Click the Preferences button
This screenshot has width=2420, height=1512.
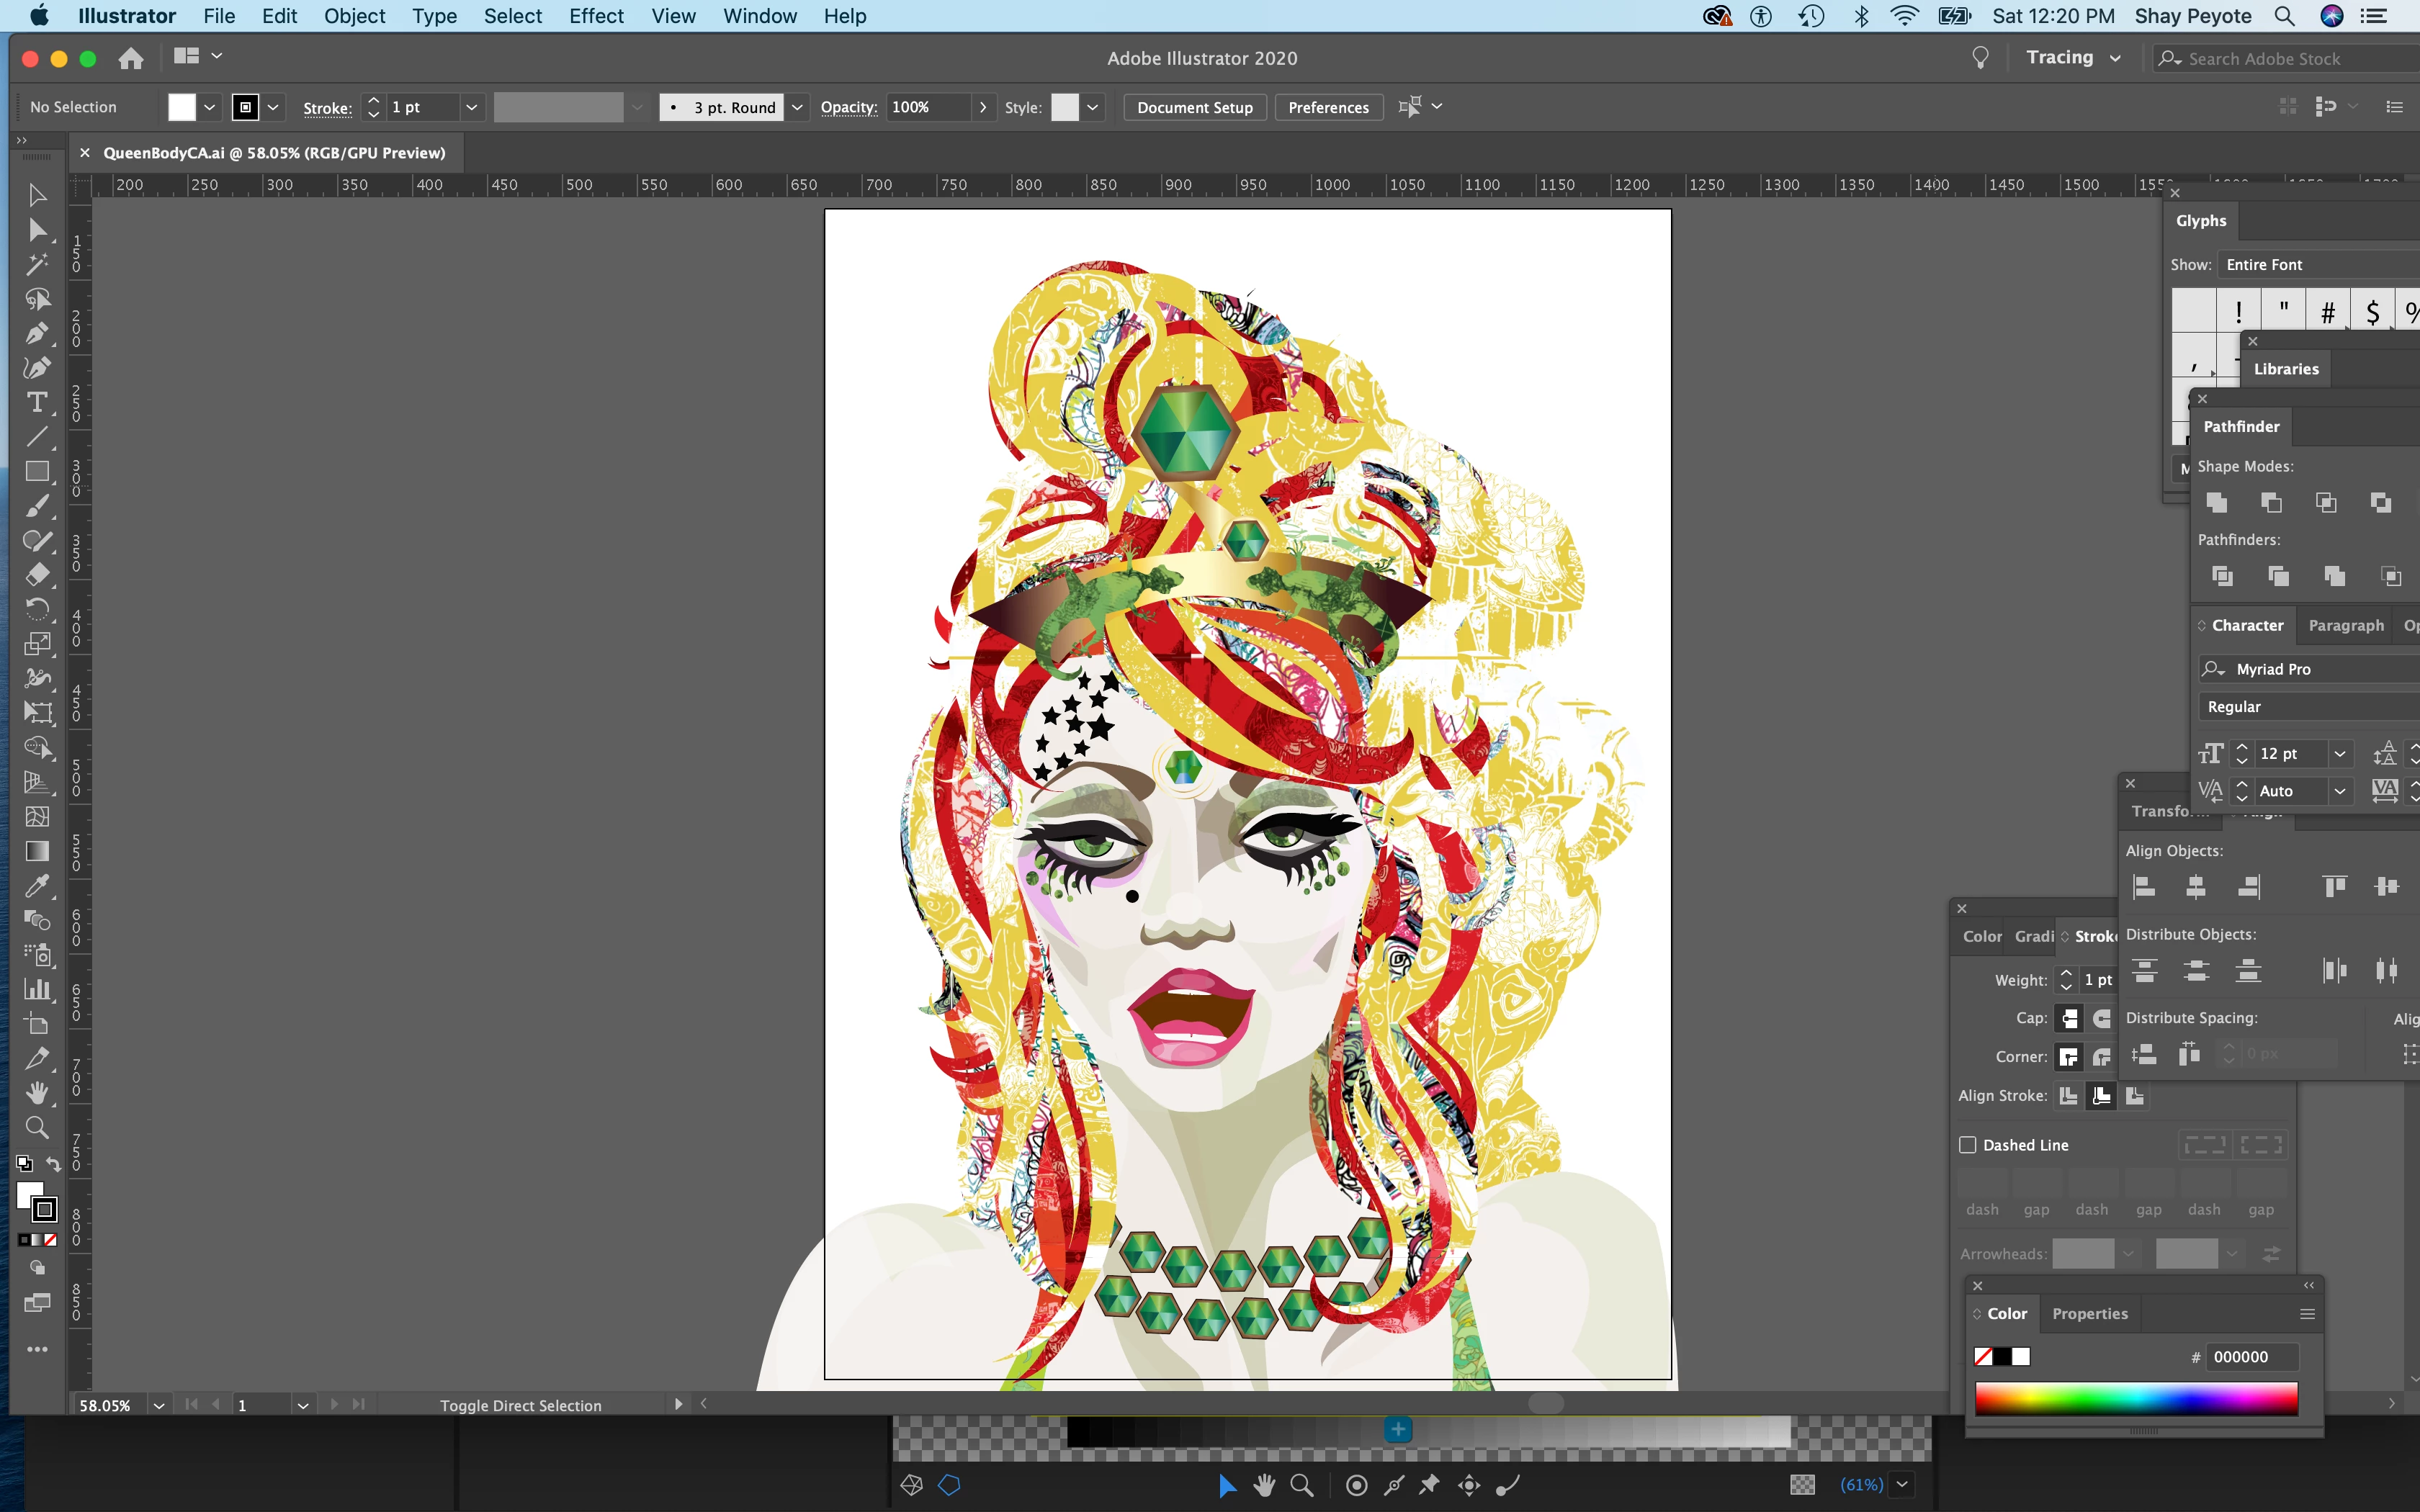pos(1328,107)
